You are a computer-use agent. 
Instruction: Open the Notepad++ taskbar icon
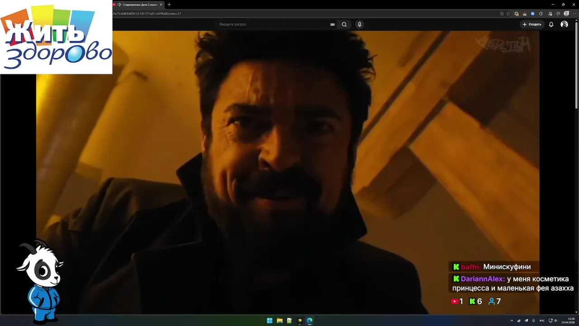tap(289, 321)
